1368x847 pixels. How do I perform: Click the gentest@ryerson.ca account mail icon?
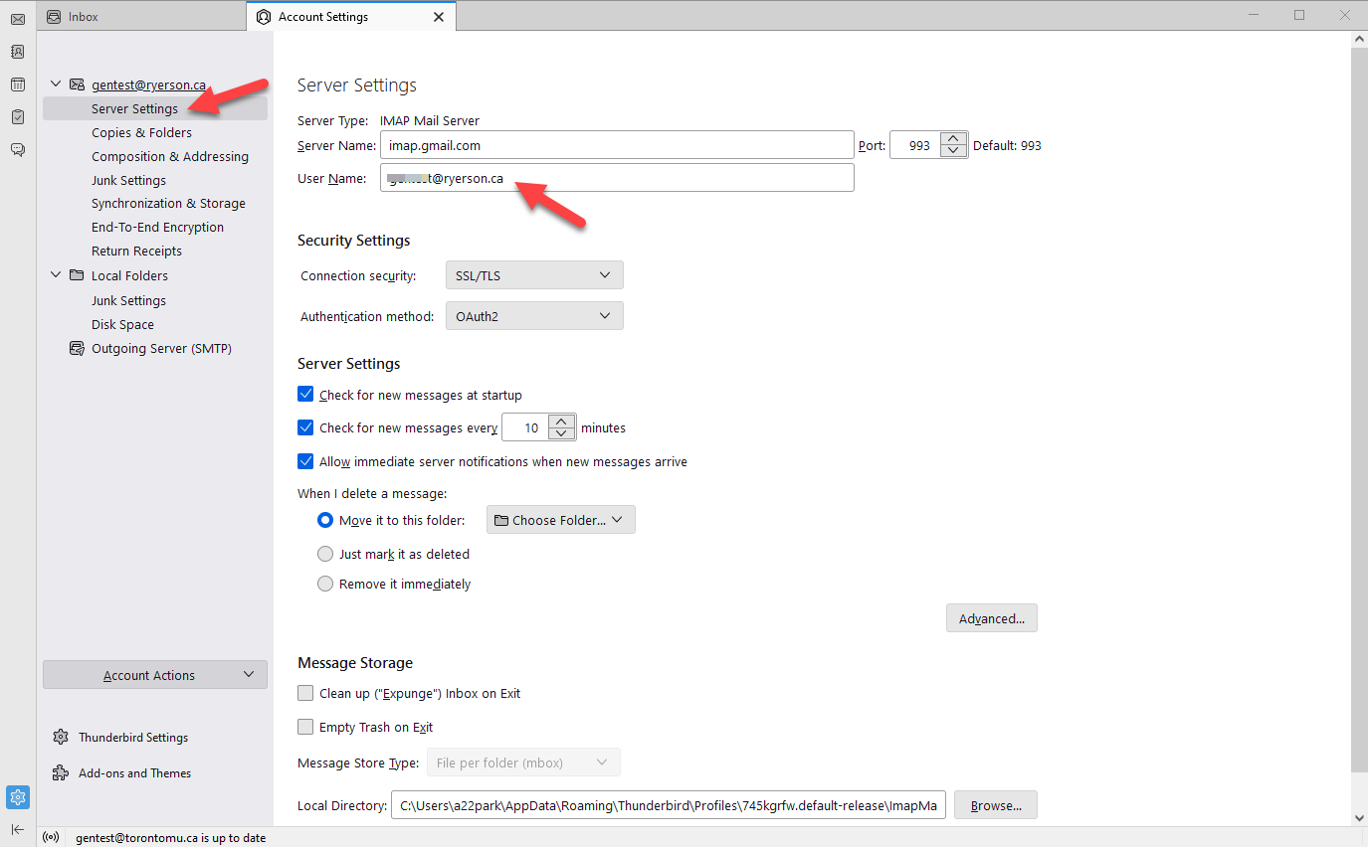(x=77, y=85)
